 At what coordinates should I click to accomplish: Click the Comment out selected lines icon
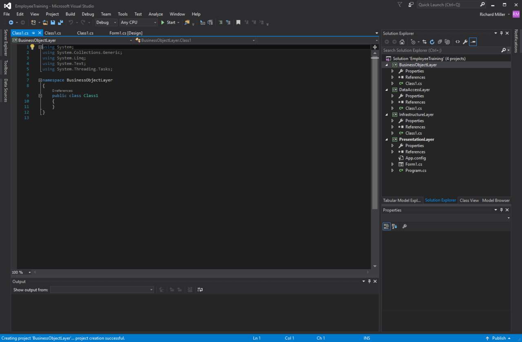coord(221,22)
